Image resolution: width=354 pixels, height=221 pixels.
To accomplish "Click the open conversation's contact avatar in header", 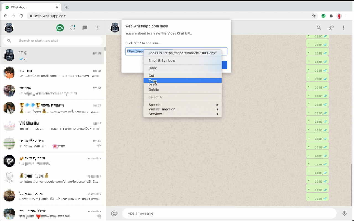I will (x=115, y=28).
